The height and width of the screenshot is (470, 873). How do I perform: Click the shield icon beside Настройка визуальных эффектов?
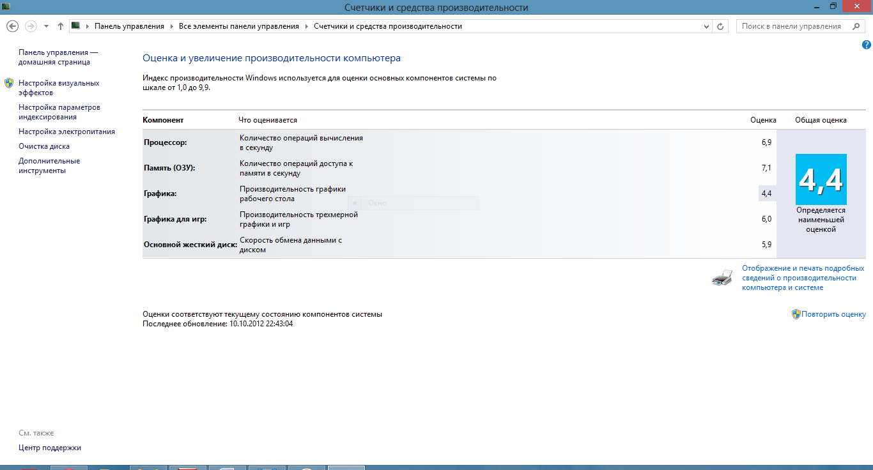[x=9, y=83]
